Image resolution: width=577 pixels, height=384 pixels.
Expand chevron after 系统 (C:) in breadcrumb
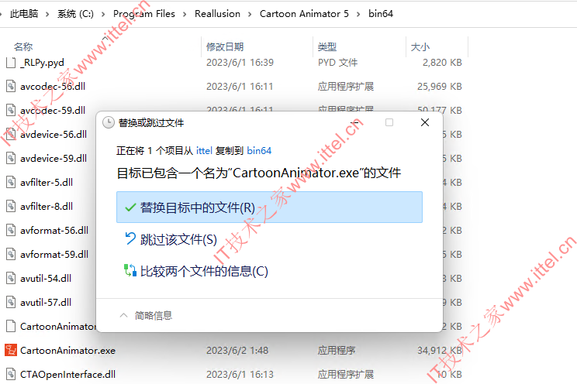click(x=103, y=15)
